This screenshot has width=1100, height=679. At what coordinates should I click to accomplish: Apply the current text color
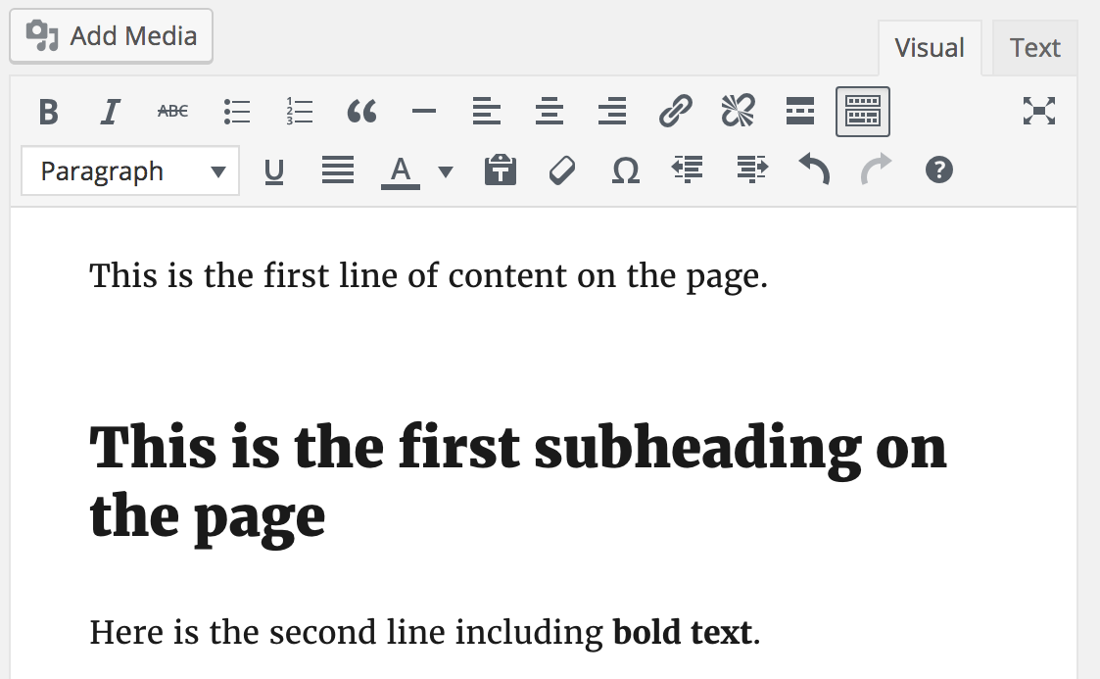[x=400, y=172]
